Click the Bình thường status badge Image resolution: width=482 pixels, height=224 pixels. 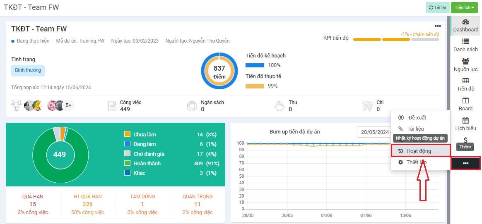pyautogui.click(x=28, y=70)
